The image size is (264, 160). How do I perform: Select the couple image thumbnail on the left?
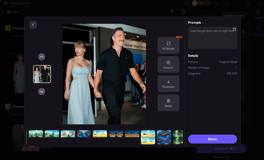pyautogui.click(x=42, y=74)
